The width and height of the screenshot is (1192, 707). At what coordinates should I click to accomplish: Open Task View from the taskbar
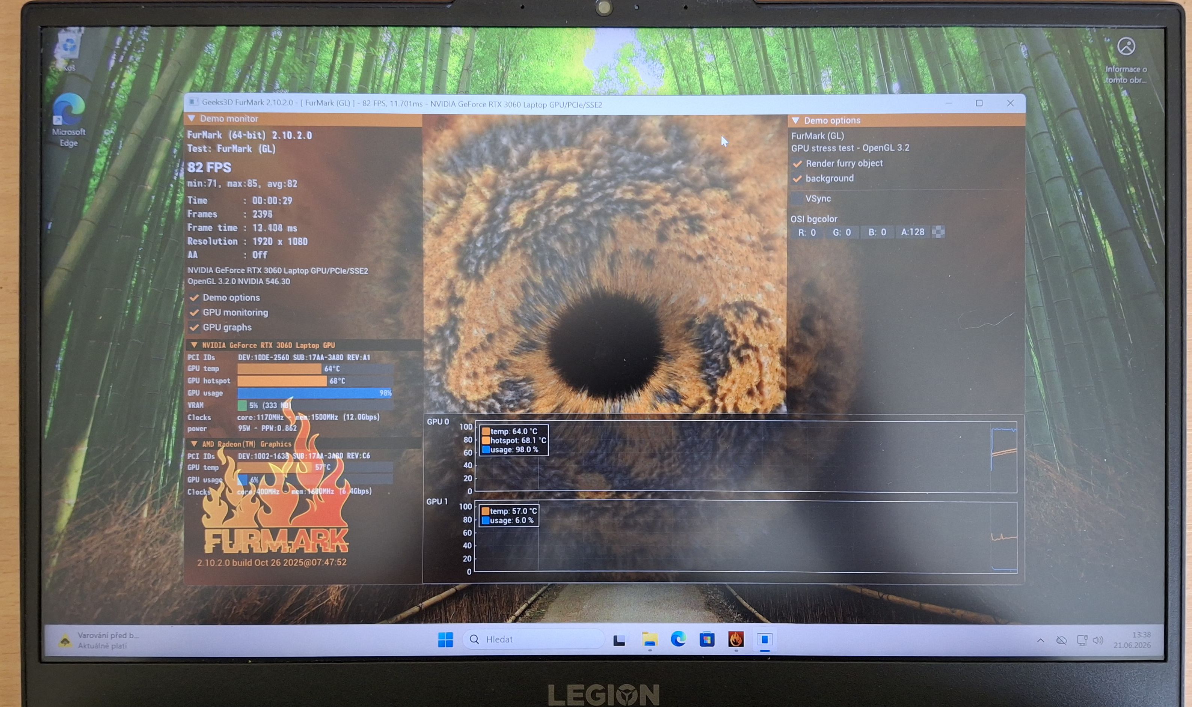coord(619,640)
